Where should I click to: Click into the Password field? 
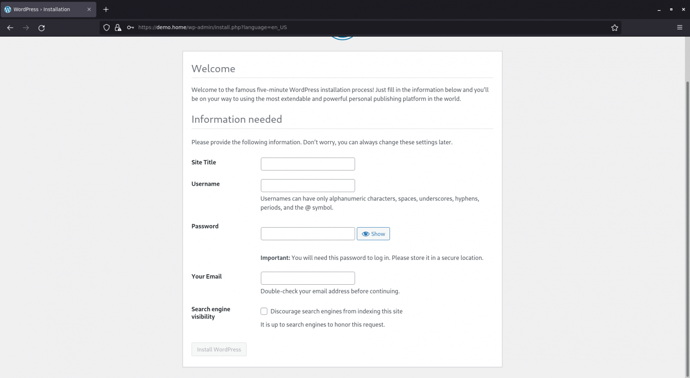point(307,234)
